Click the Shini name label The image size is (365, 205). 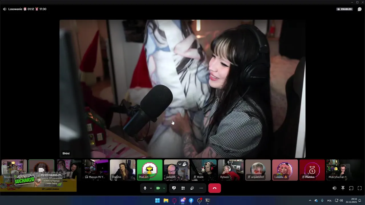coord(66,153)
